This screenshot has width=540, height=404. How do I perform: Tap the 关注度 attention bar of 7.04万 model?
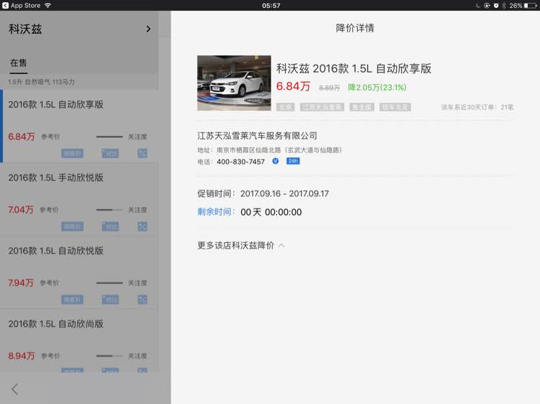109,210
